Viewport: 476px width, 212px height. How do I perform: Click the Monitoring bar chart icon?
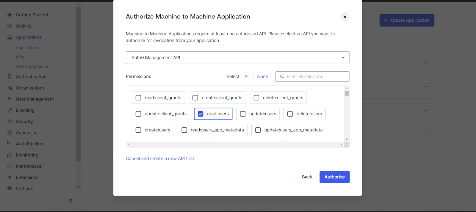[10, 155]
